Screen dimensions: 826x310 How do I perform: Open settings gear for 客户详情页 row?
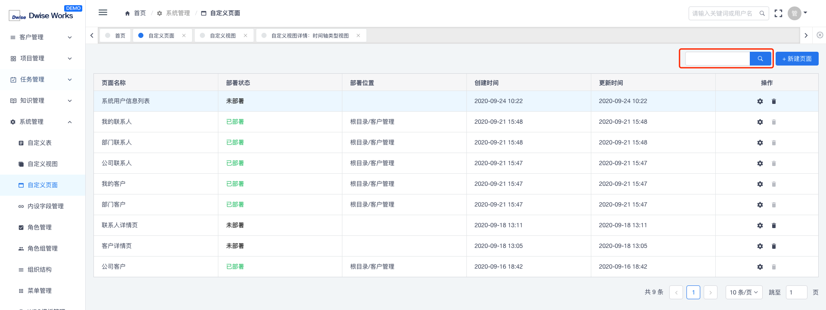(x=760, y=246)
